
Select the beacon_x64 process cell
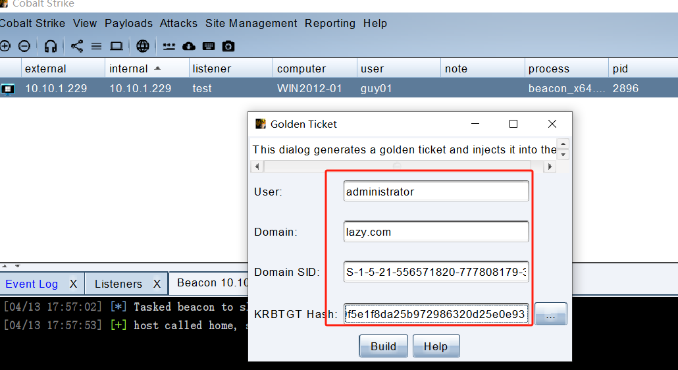(x=567, y=88)
